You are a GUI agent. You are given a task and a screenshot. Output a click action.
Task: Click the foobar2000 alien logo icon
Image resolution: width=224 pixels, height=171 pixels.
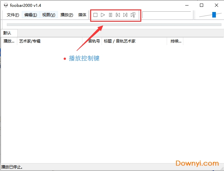click(6, 5)
